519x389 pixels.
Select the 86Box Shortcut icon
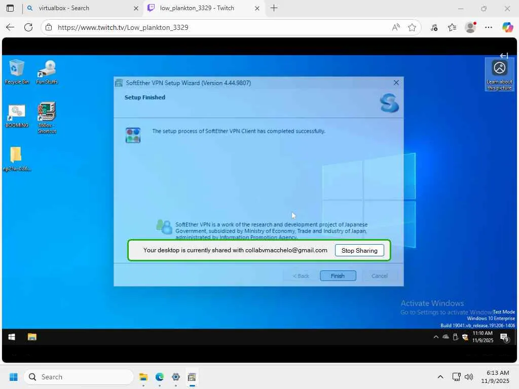(x=47, y=118)
